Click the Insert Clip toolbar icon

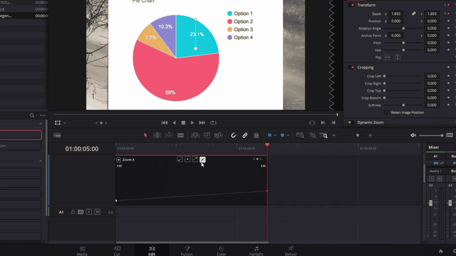pyautogui.click(x=195, y=135)
